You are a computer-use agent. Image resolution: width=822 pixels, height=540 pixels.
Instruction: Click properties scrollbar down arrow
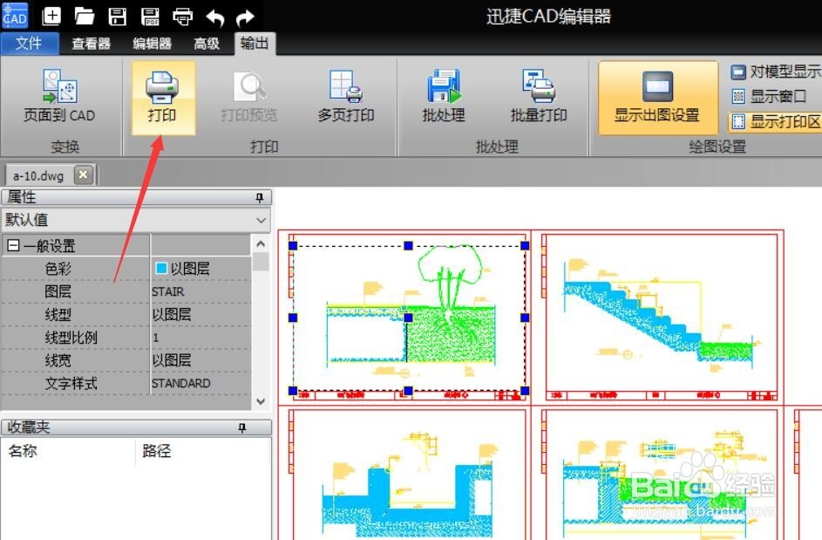261,401
